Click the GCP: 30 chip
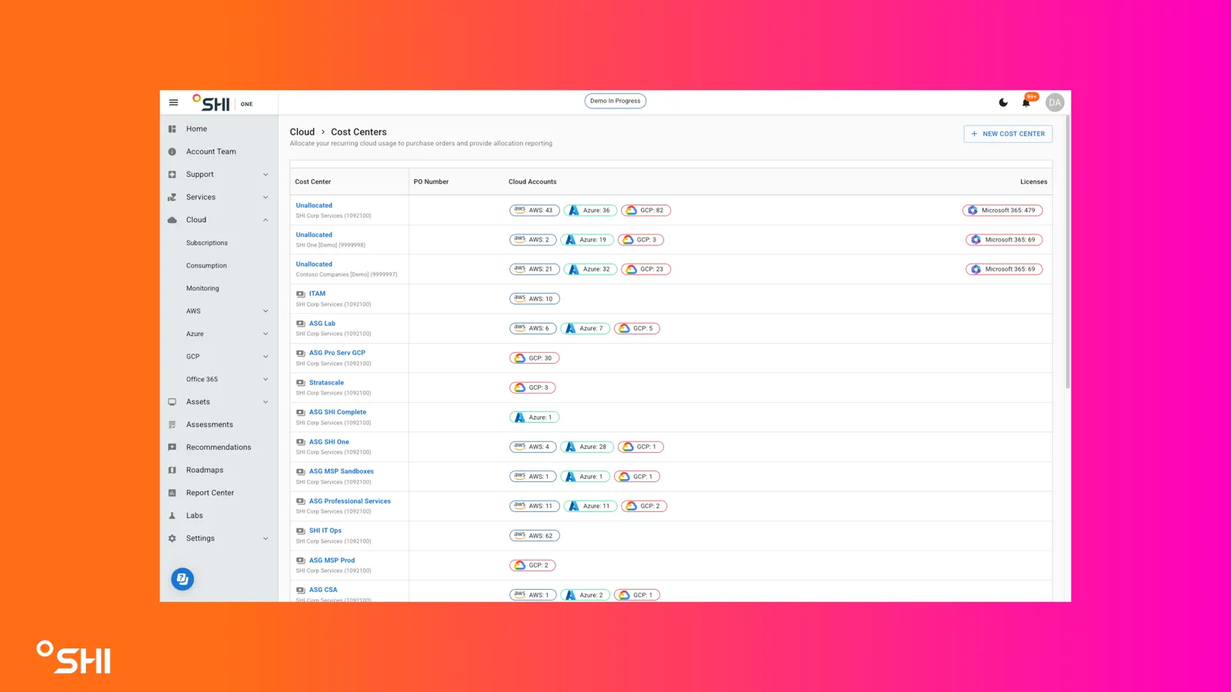This screenshot has width=1231, height=692. (x=535, y=358)
